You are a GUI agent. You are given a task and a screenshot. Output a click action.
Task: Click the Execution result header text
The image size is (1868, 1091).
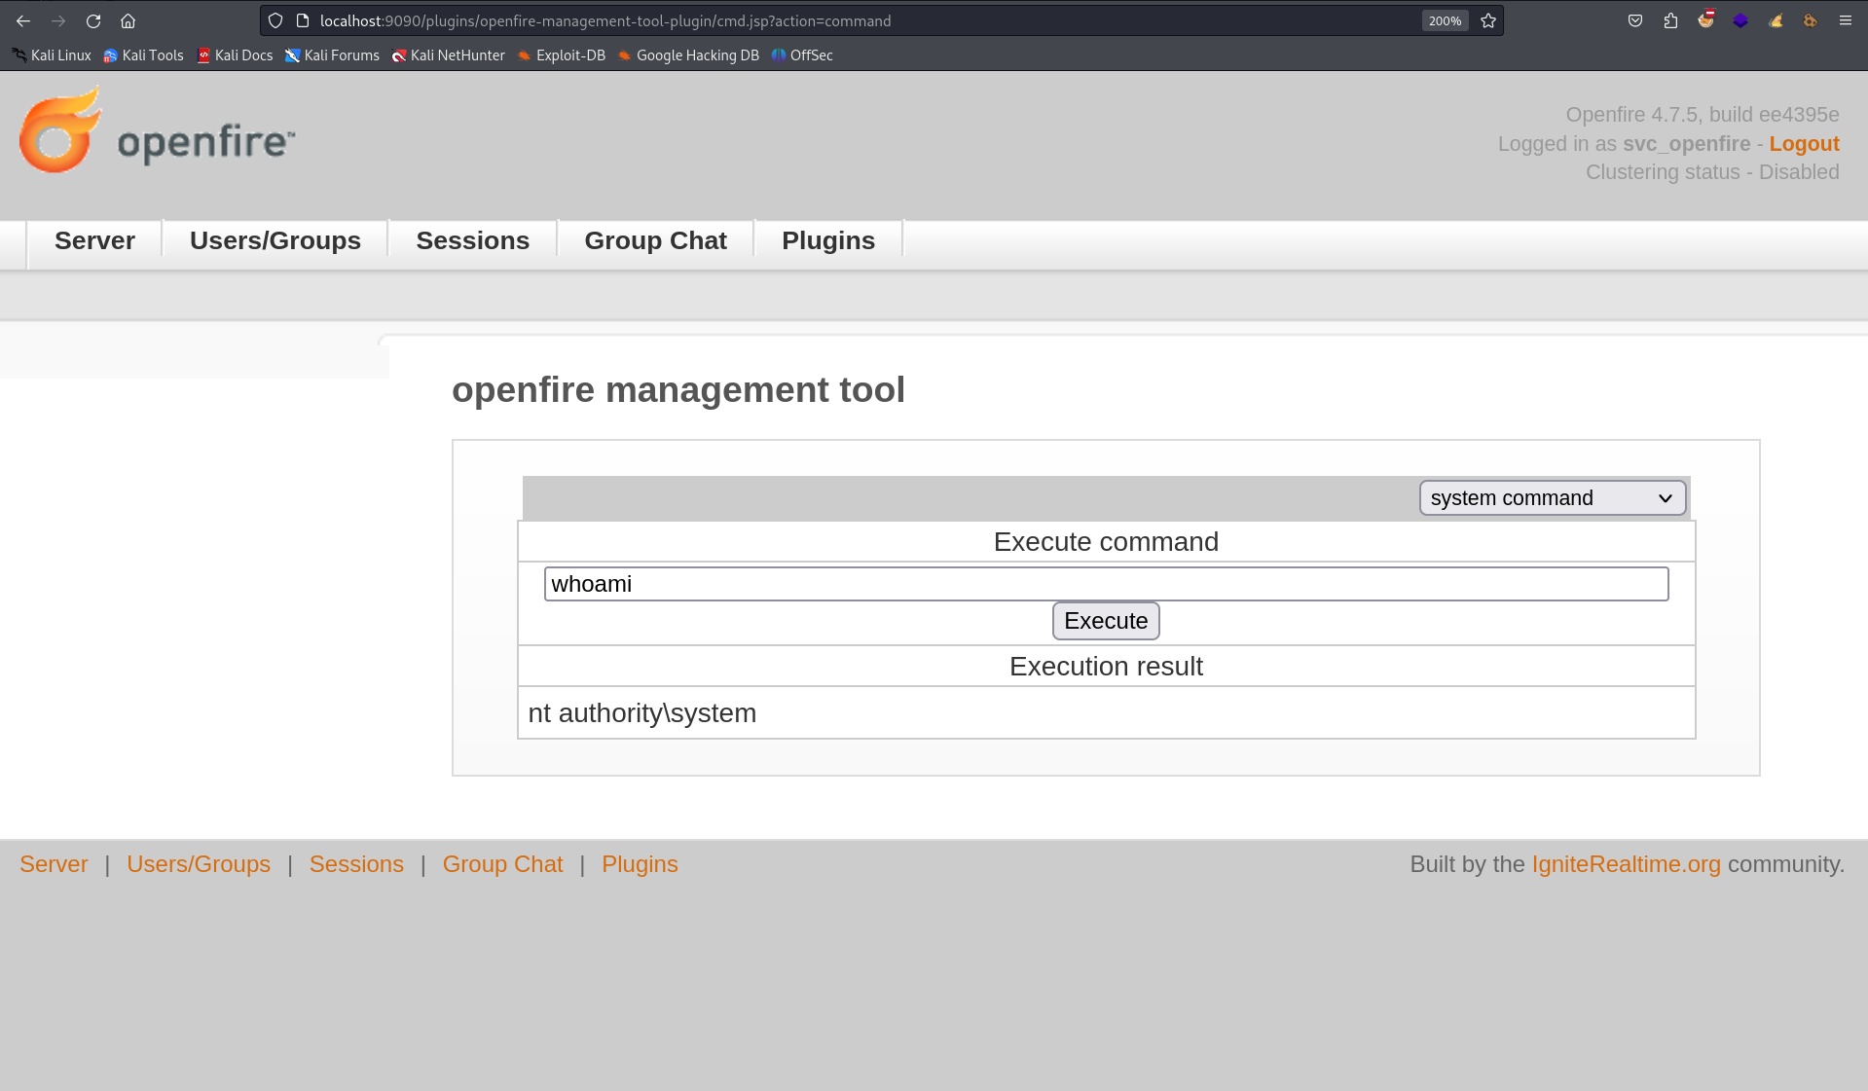(x=1106, y=667)
